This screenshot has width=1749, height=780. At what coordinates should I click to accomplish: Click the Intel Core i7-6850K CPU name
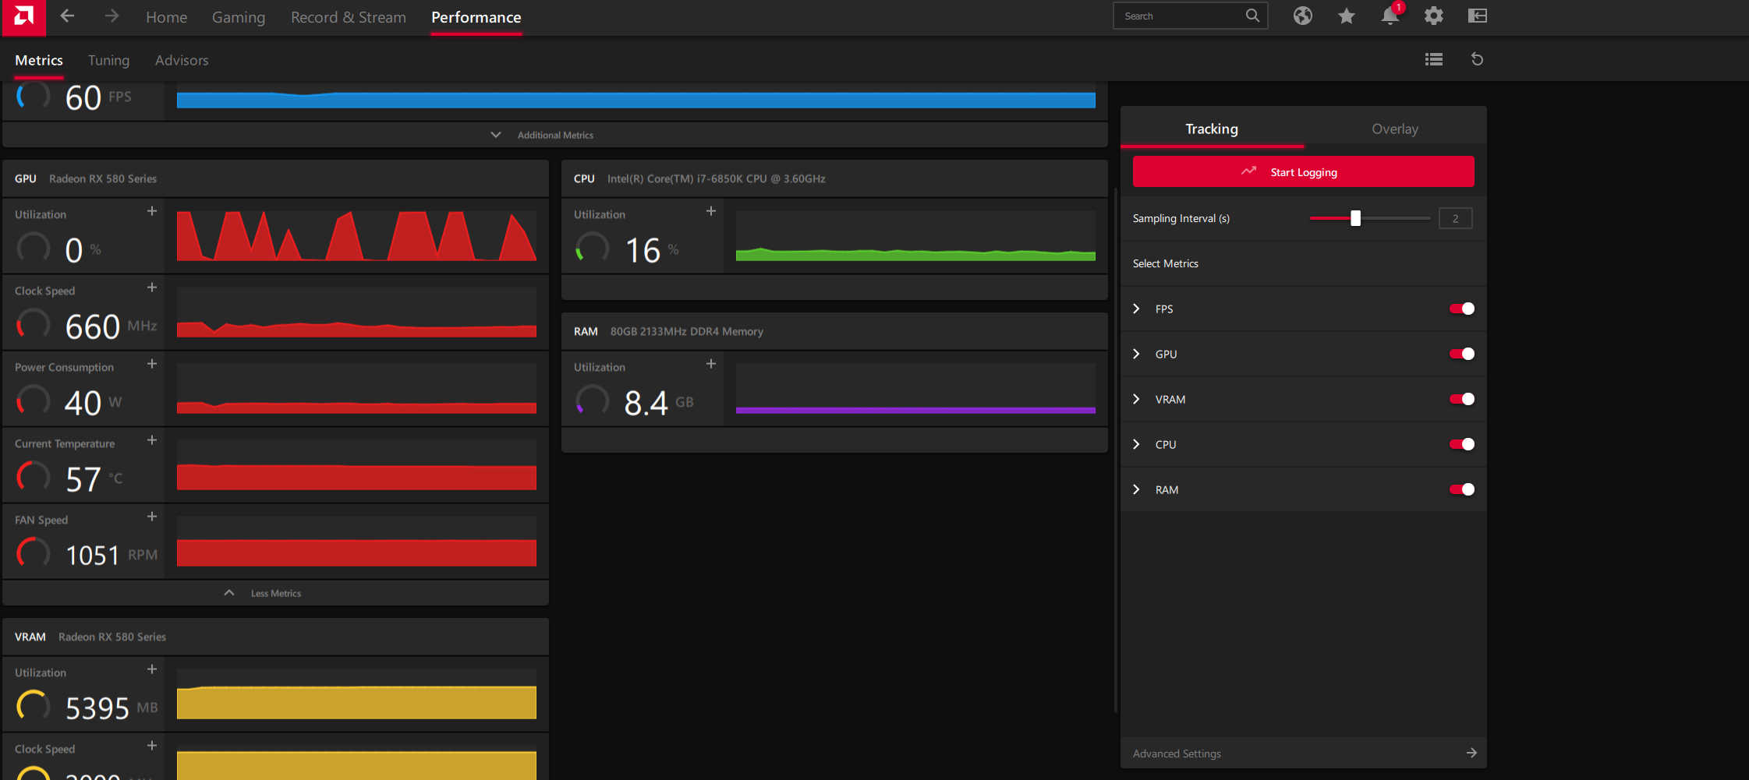tap(716, 178)
